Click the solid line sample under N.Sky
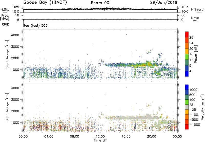Viewport: 205px width, 142px height. point(5,12)
